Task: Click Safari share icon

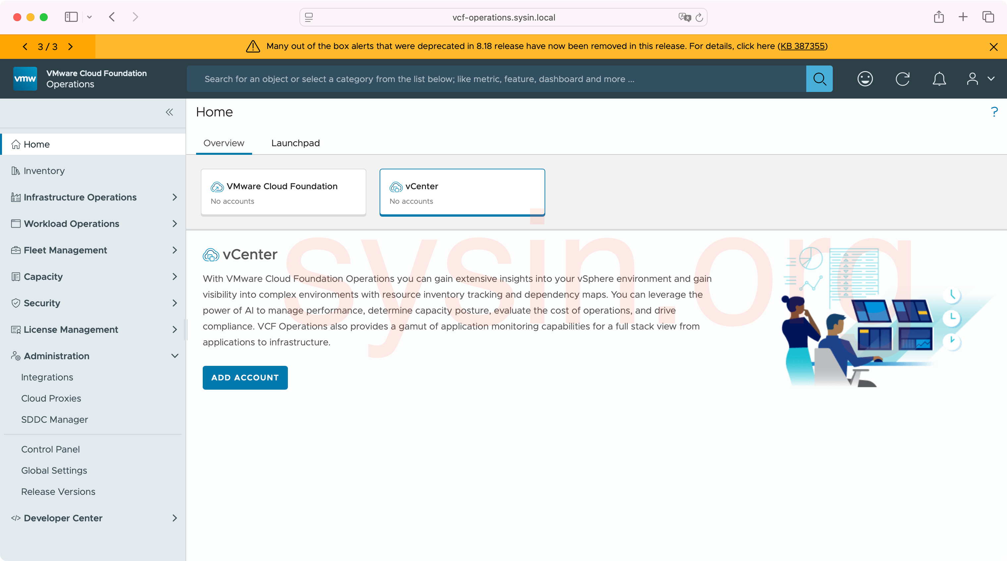Action: (938, 17)
